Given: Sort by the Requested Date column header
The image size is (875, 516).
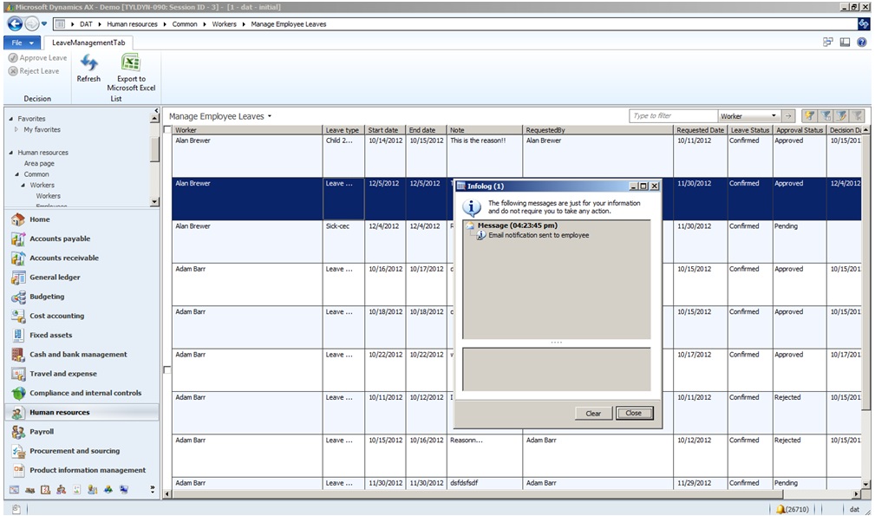Looking at the screenshot, I should pos(701,130).
